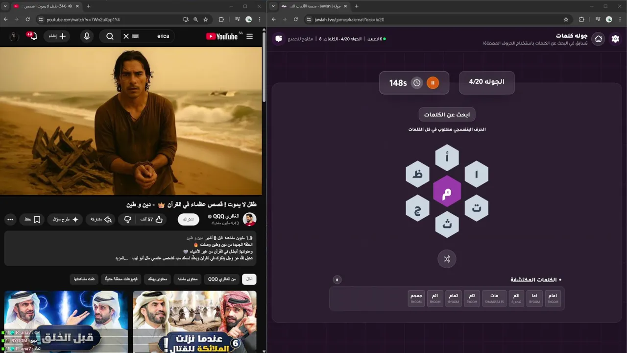Reload the YouTube browser page
The image size is (627, 353).
click(27, 20)
